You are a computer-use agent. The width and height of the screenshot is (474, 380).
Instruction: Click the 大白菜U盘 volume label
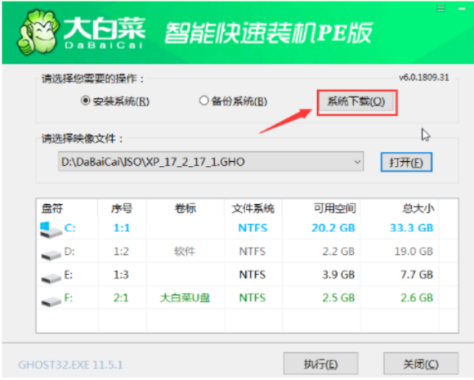coord(185,298)
